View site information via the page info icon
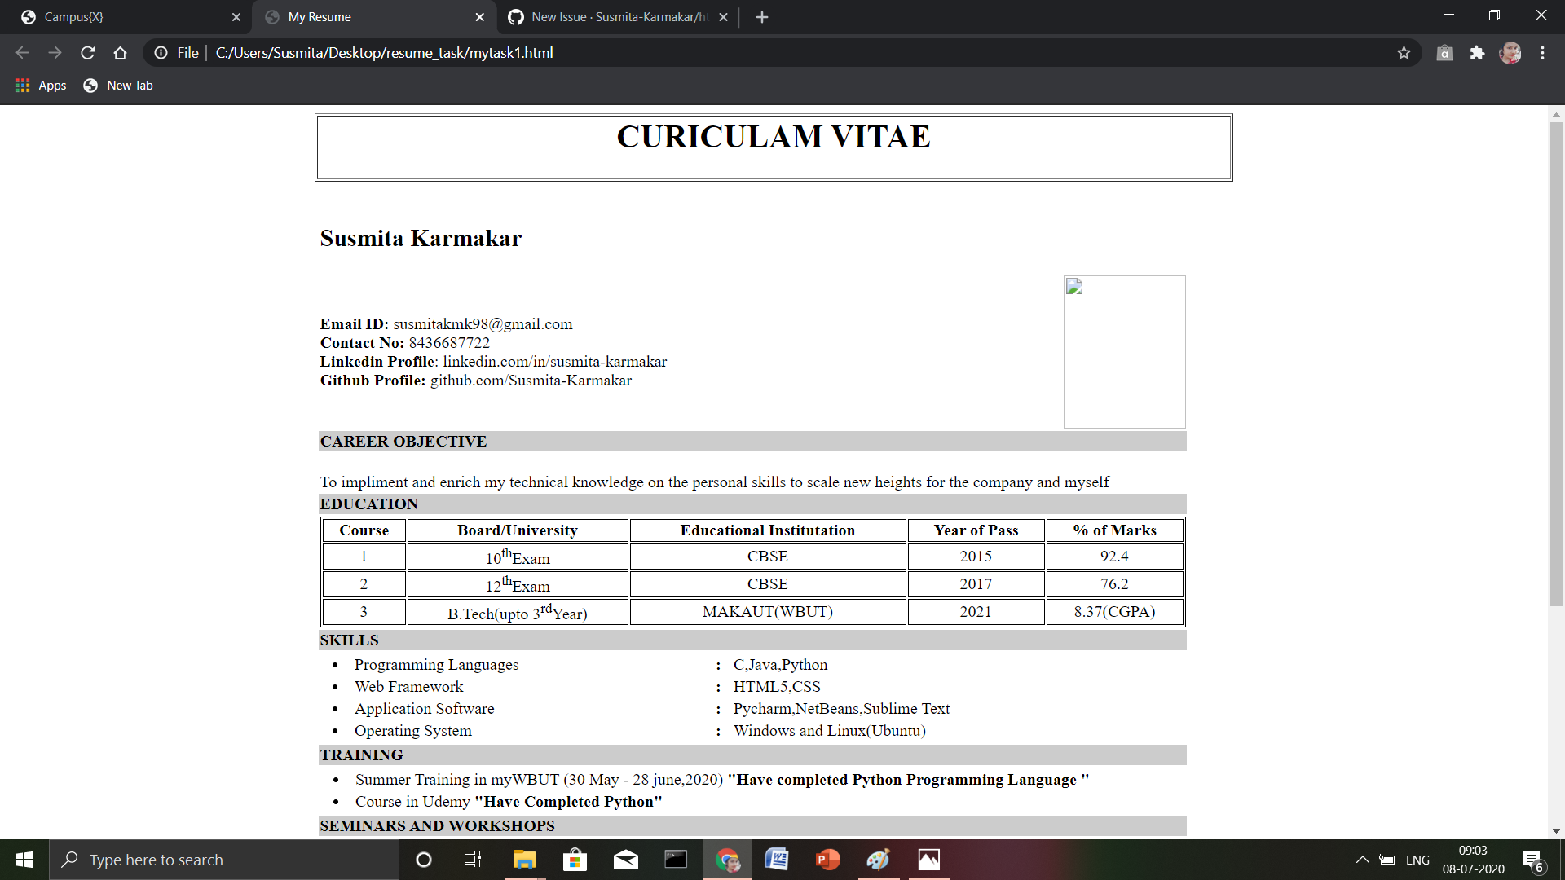This screenshot has height=880, width=1565. [161, 52]
